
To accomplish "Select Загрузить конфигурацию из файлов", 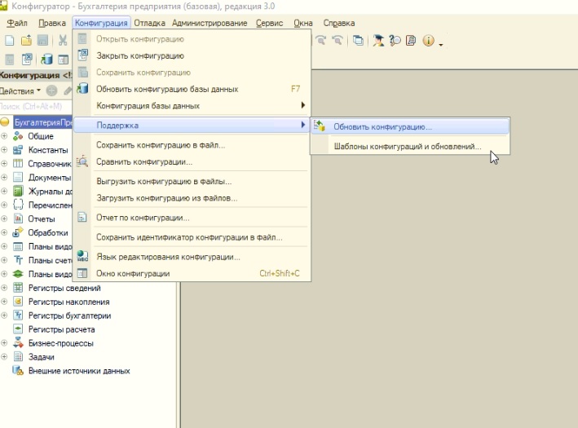I will tap(192, 198).
